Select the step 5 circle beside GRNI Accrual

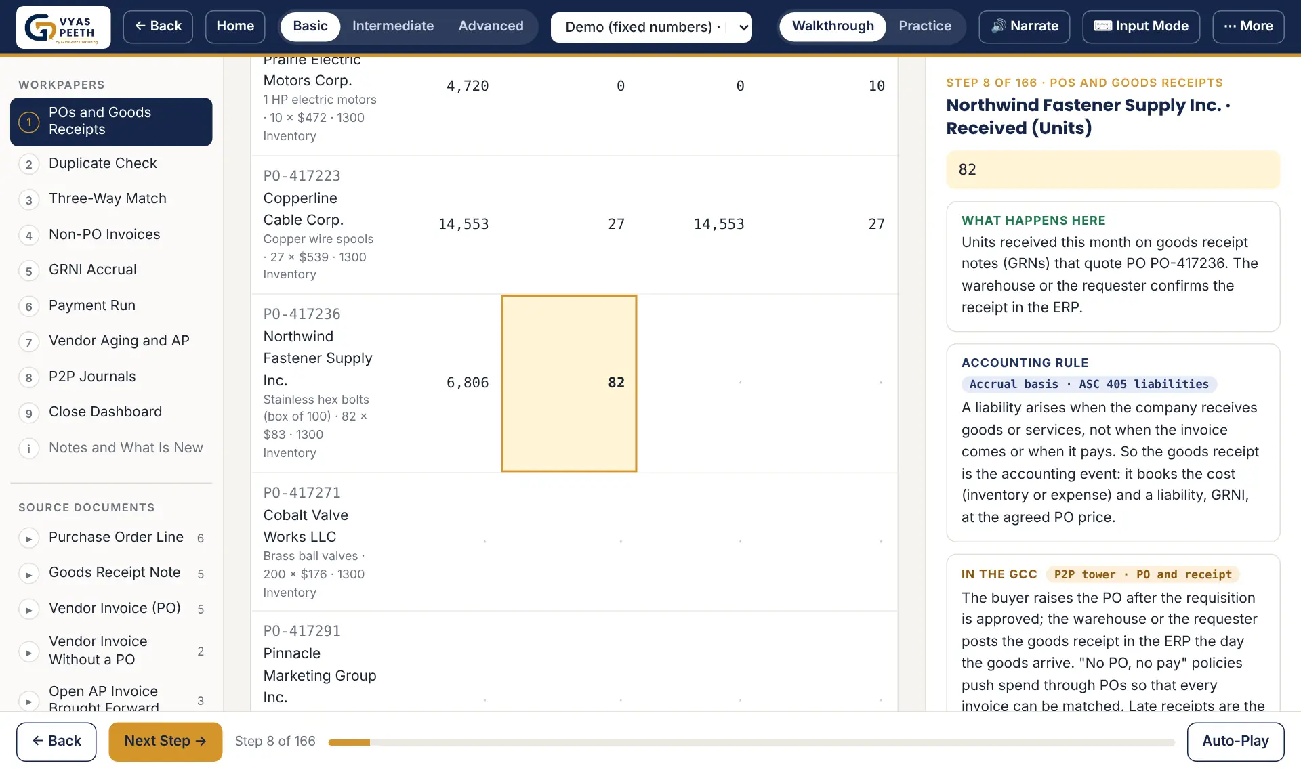coord(28,271)
